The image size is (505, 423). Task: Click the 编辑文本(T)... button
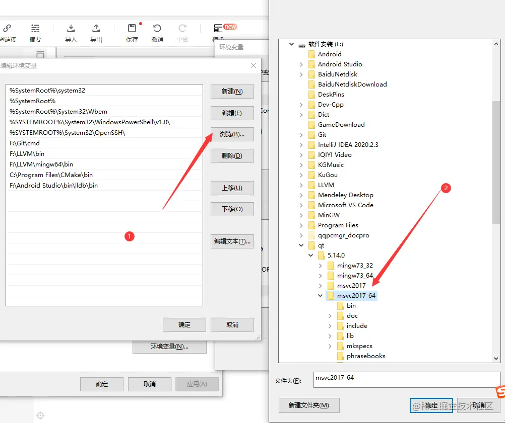coord(232,241)
